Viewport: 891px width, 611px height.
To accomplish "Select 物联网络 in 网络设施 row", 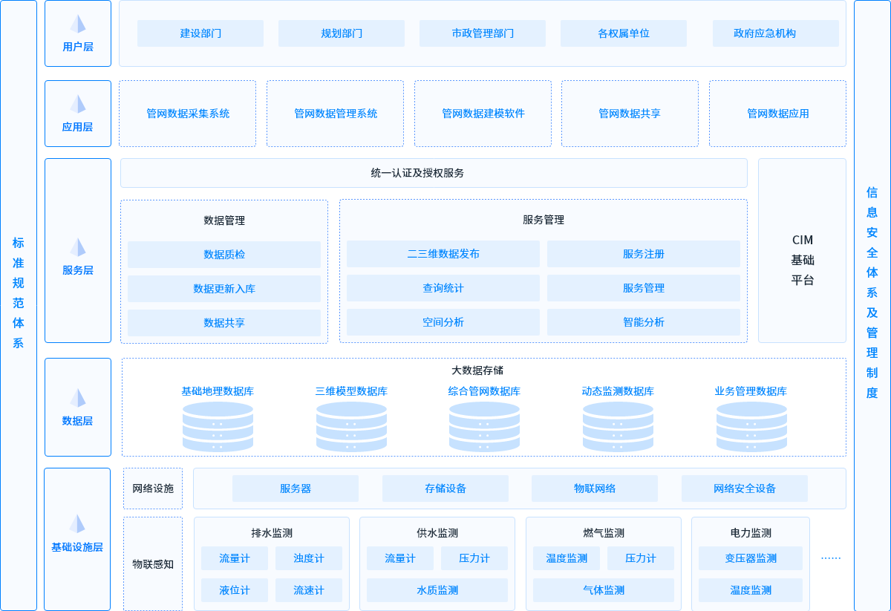I will pos(595,489).
